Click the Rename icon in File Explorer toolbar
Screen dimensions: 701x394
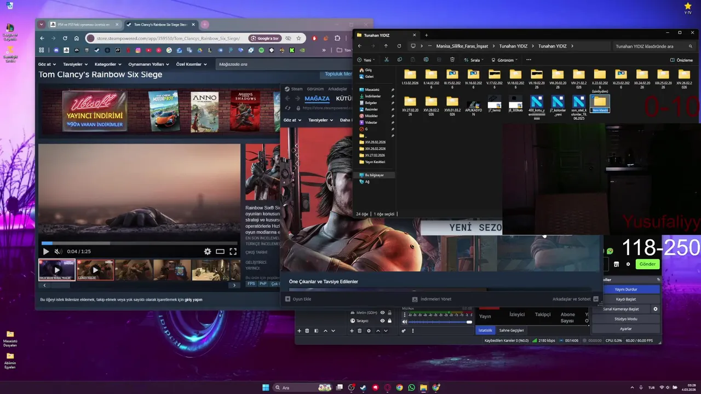(x=426, y=60)
